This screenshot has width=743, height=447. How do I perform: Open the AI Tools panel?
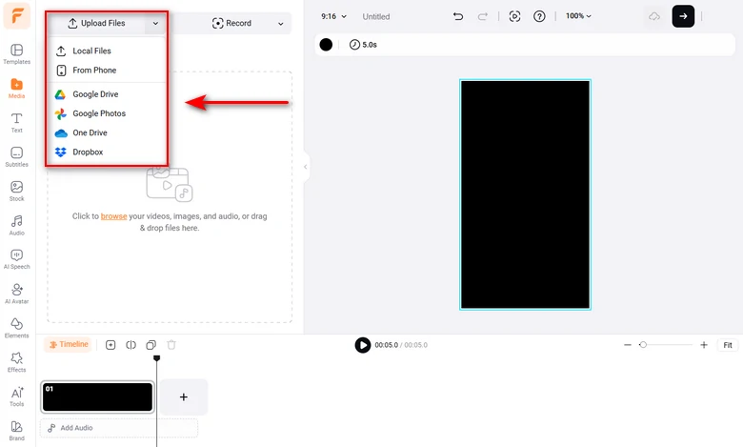pyautogui.click(x=16, y=396)
